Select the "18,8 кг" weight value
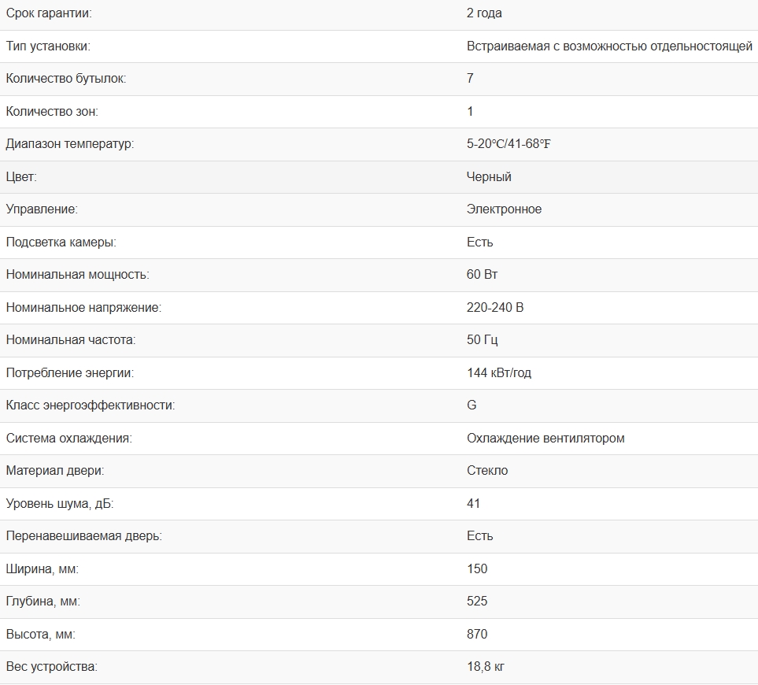The height and width of the screenshot is (685, 758). point(486,667)
